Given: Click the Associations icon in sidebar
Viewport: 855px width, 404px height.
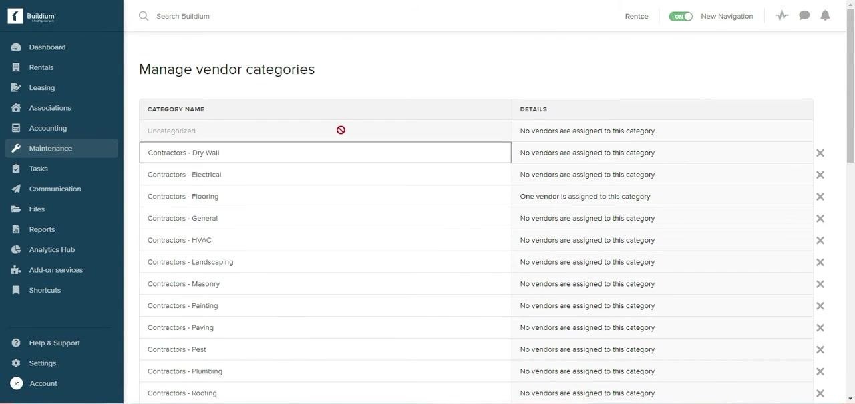Looking at the screenshot, I should click(x=16, y=108).
